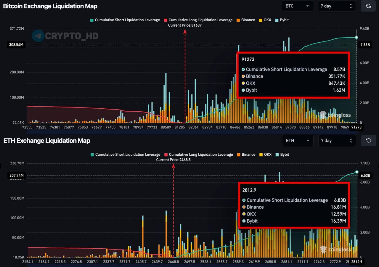The image size is (379, 267).
Task: Click the 72555 price on Bitcoin x-axis
Action: 27,127
